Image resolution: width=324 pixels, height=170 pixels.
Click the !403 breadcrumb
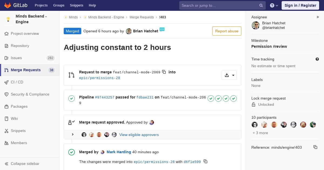point(163,17)
